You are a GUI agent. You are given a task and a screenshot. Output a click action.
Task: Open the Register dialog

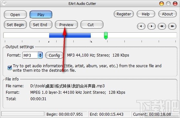pyautogui.click(x=124, y=14)
